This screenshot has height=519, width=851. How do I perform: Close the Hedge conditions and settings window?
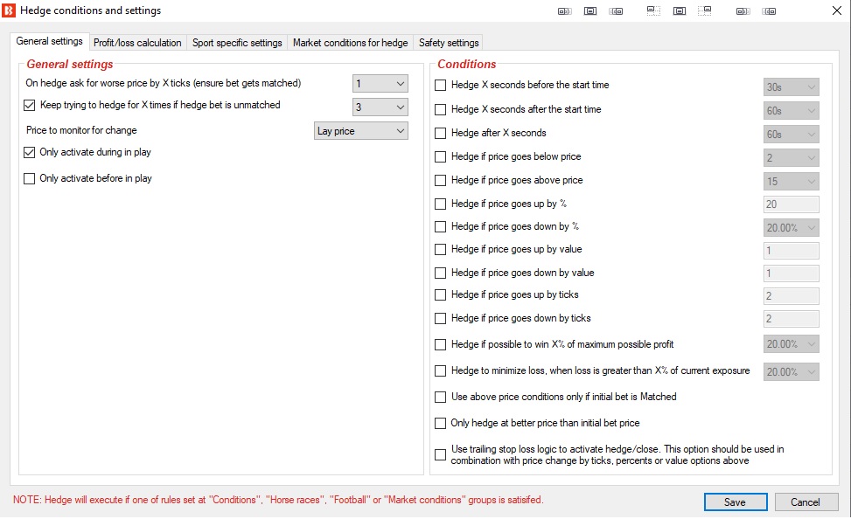(x=837, y=10)
